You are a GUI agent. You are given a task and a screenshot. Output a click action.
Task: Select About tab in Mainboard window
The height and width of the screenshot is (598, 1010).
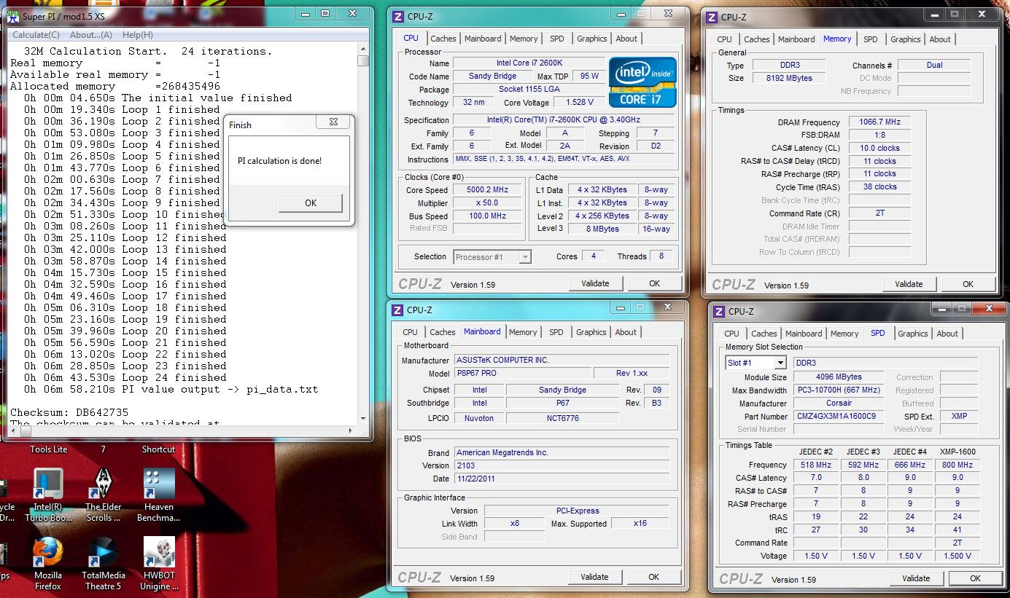pyautogui.click(x=626, y=332)
